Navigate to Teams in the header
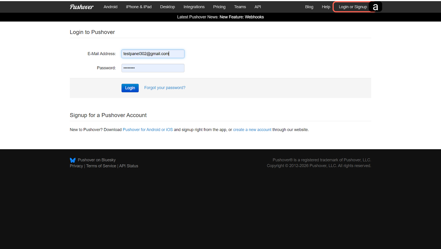The width and height of the screenshot is (441, 249). (240, 7)
